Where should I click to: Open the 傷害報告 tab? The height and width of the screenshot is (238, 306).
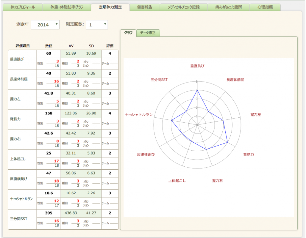click(145, 7)
